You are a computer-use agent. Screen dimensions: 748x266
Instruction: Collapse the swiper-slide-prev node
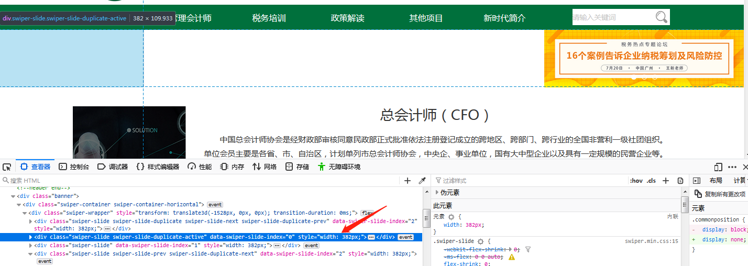(x=30, y=253)
